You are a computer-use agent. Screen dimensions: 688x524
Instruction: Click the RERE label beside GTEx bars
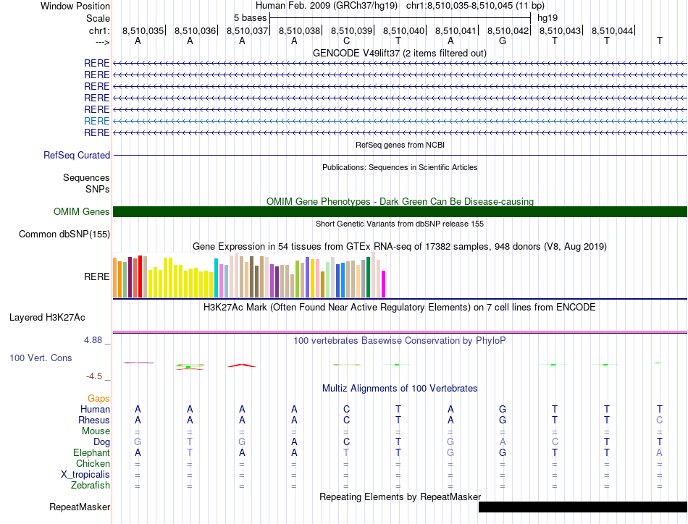96,277
